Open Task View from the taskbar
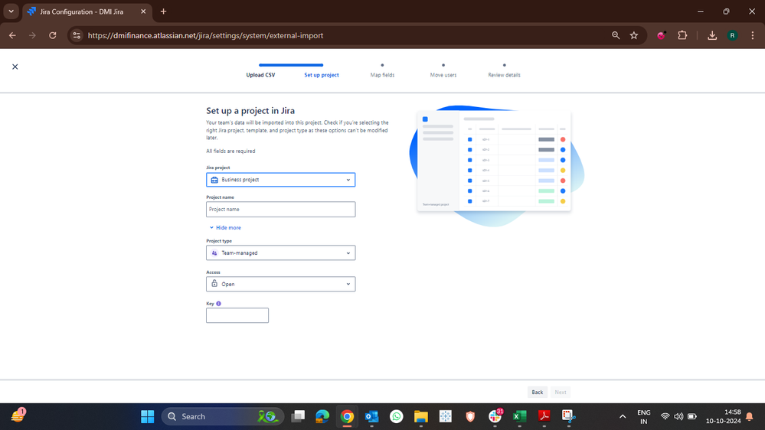The height and width of the screenshot is (430, 765). tap(298, 416)
